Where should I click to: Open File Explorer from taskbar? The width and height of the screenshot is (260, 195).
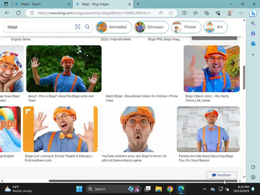[x=159, y=189]
